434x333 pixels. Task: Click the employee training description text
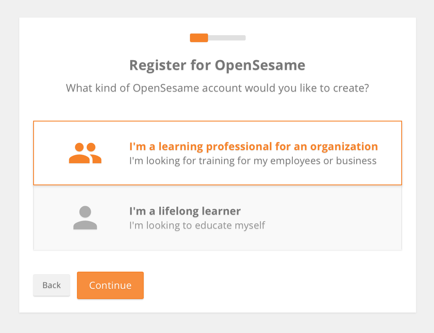pos(253,160)
